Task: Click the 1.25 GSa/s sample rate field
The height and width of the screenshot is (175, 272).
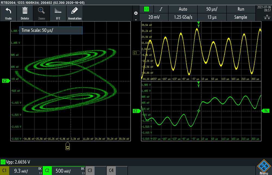Action: coord(183,17)
